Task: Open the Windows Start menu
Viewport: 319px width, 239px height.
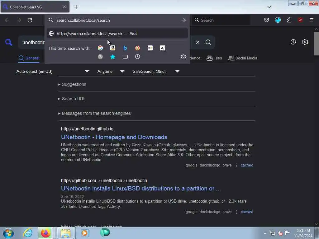Action: pyautogui.click(x=8, y=233)
